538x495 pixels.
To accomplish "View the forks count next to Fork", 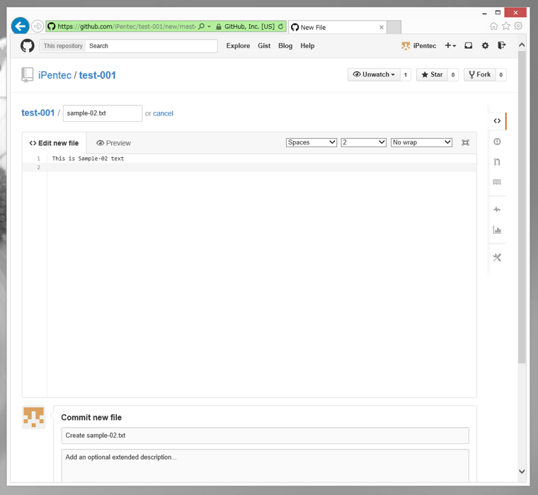I will click(501, 74).
